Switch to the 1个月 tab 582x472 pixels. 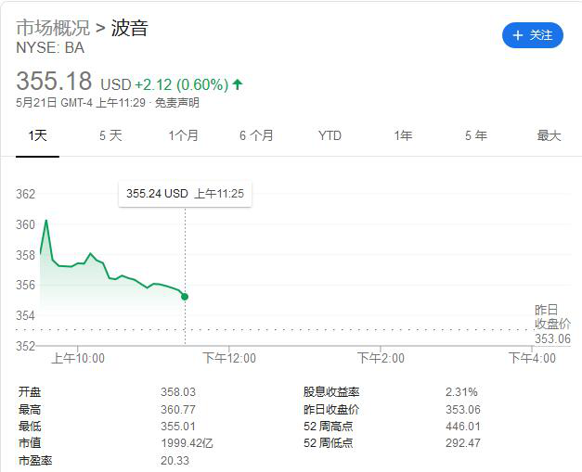[184, 135]
